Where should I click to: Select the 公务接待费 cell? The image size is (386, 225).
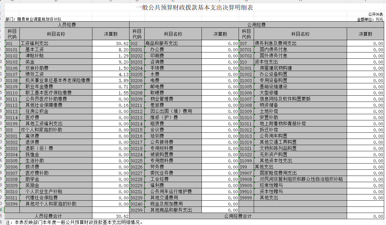pos(173,142)
